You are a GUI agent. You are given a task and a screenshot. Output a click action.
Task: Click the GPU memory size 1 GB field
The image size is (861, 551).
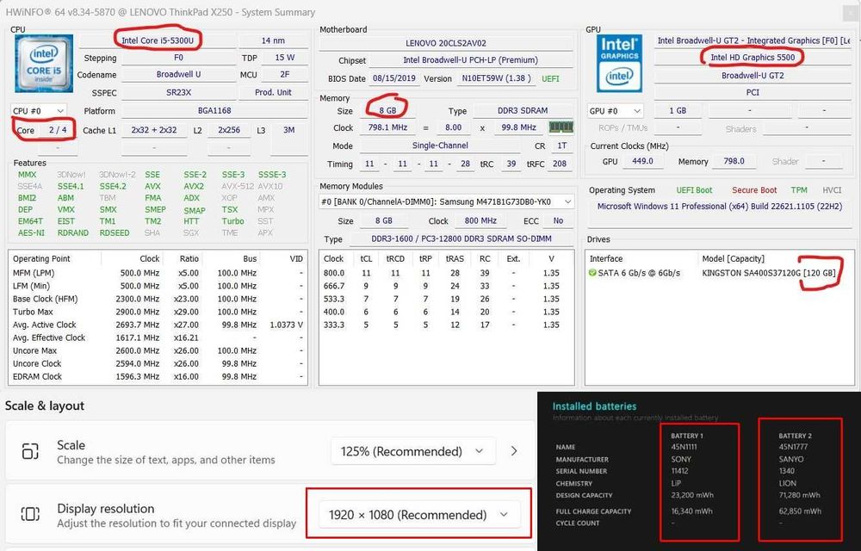(677, 111)
